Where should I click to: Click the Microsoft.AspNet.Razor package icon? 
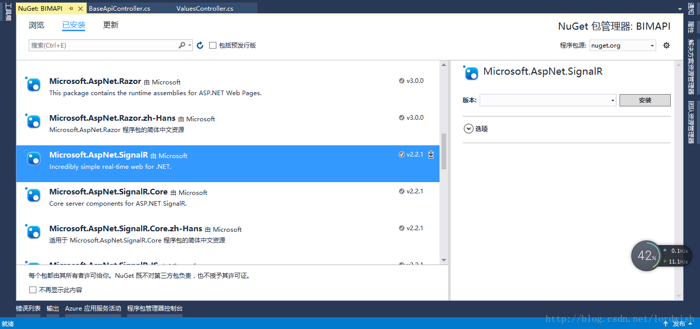33,84
